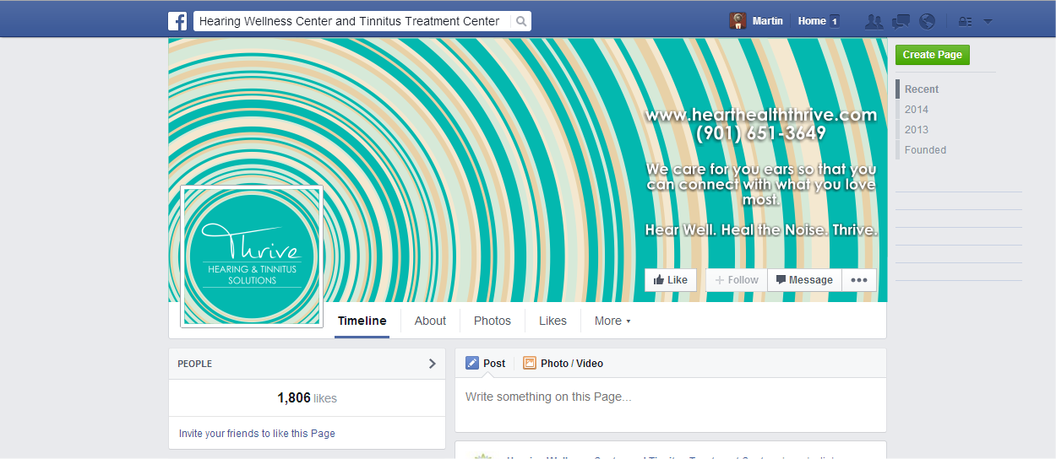Click the Home notification count badge

point(835,21)
